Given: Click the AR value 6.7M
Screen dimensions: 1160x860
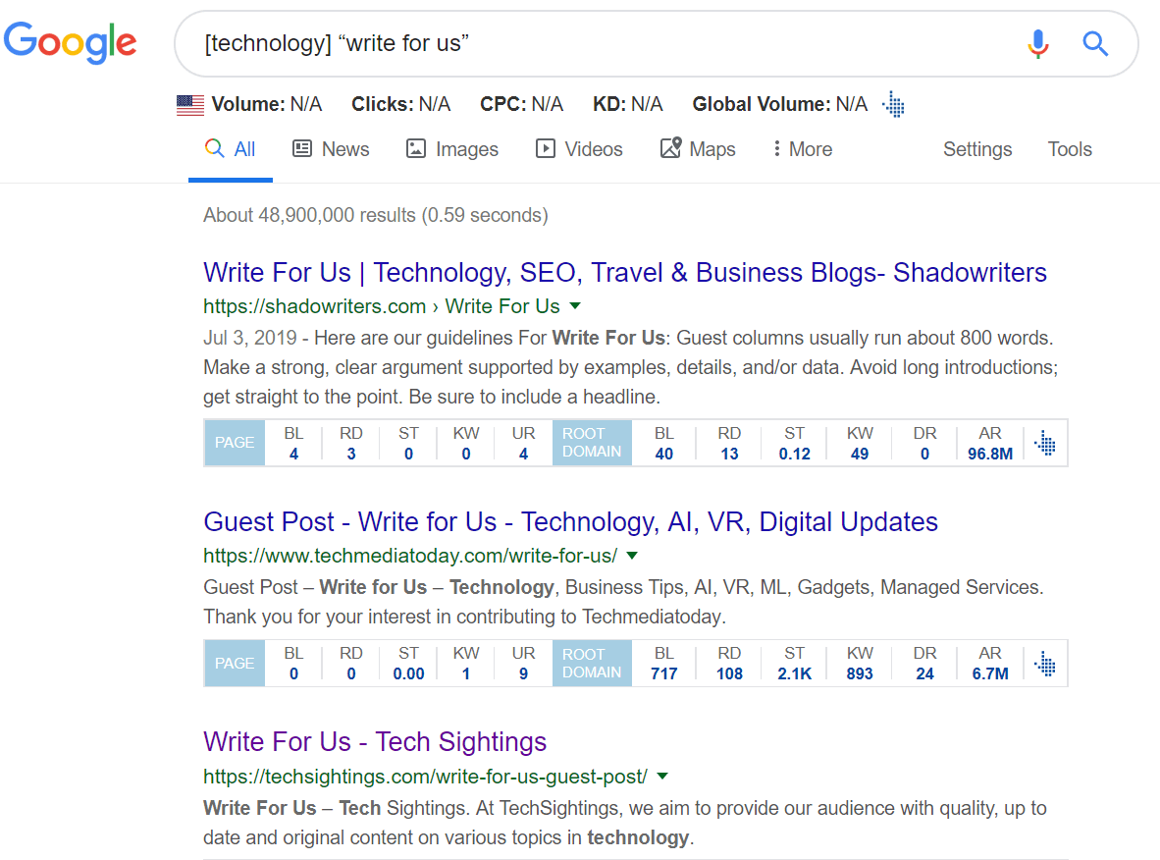Looking at the screenshot, I should (990, 673).
